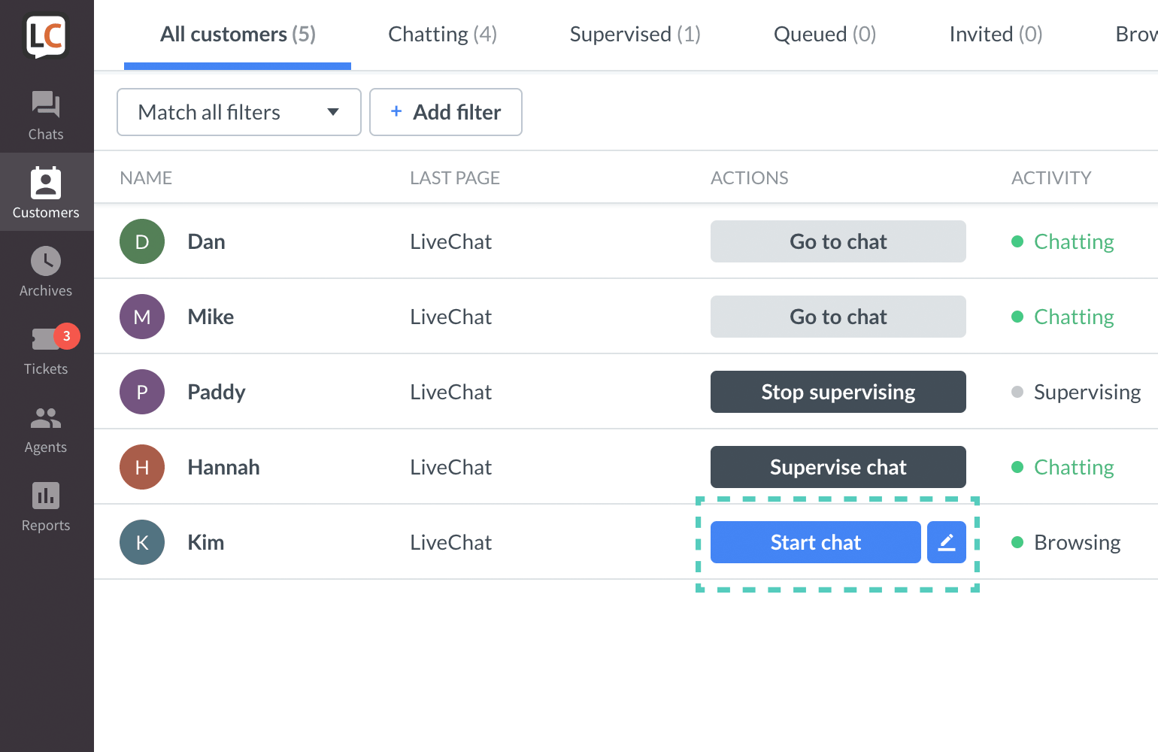Open the Chats panel in sidebar
The width and height of the screenshot is (1158, 752).
tap(46, 113)
